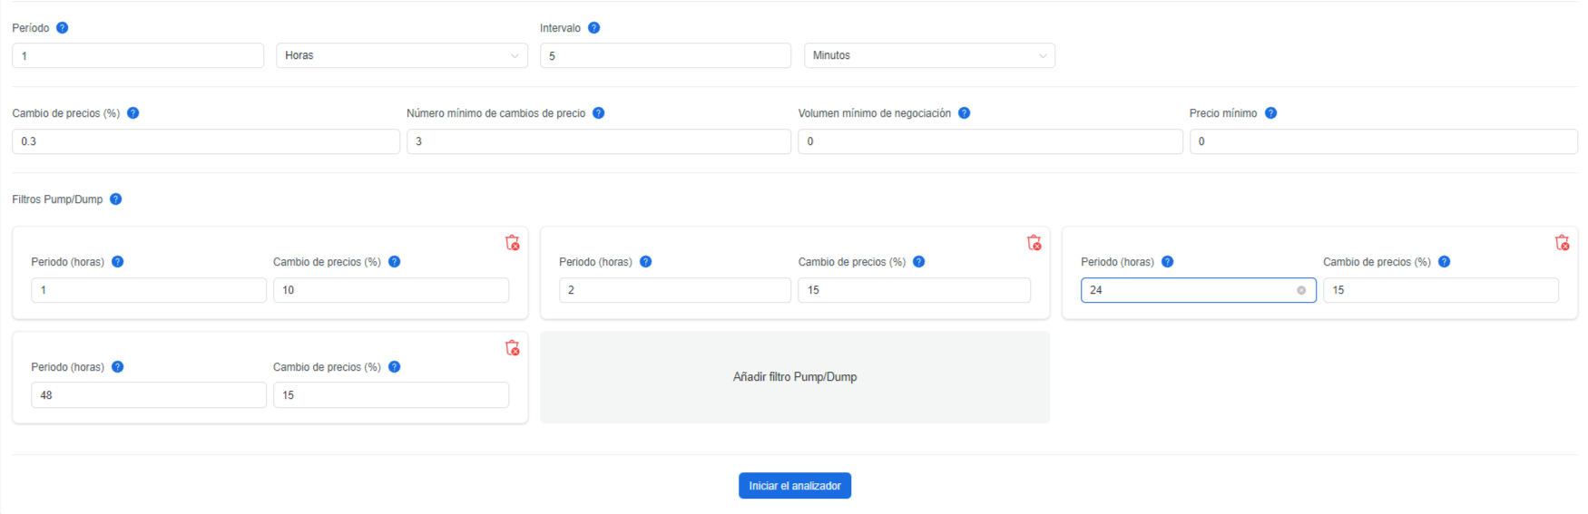Show help for Número mínimo de cambios de precio
Viewport: 1588px width, 514px height.
coord(599,112)
